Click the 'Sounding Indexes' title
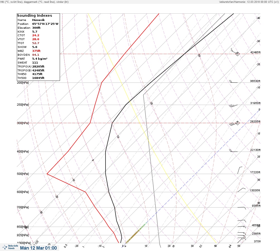 35,16
